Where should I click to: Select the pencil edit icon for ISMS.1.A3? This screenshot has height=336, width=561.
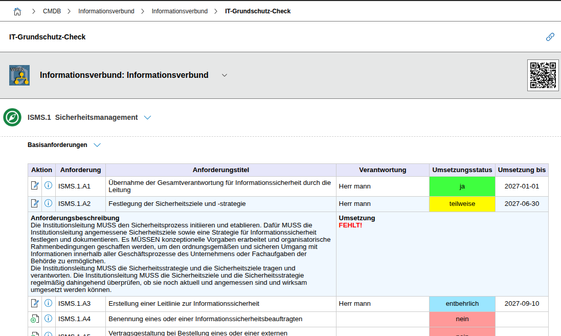[x=35, y=303]
